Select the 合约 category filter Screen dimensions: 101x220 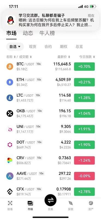48,47
